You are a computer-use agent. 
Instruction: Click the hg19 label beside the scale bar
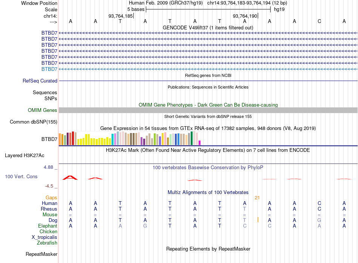click(x=279, y=9)
